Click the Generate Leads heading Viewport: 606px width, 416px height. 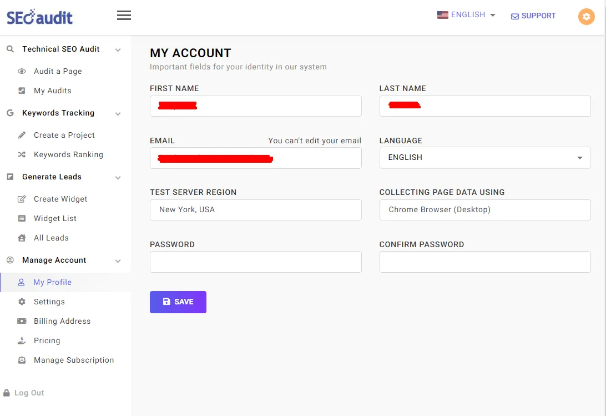pyautogui.click(x=52, y=177)
